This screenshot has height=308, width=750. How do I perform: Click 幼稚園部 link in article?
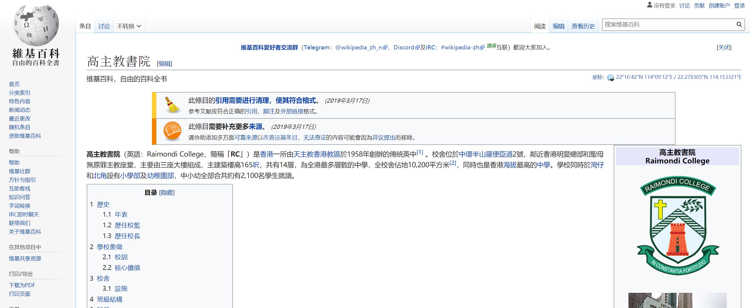tap(160, 176)
